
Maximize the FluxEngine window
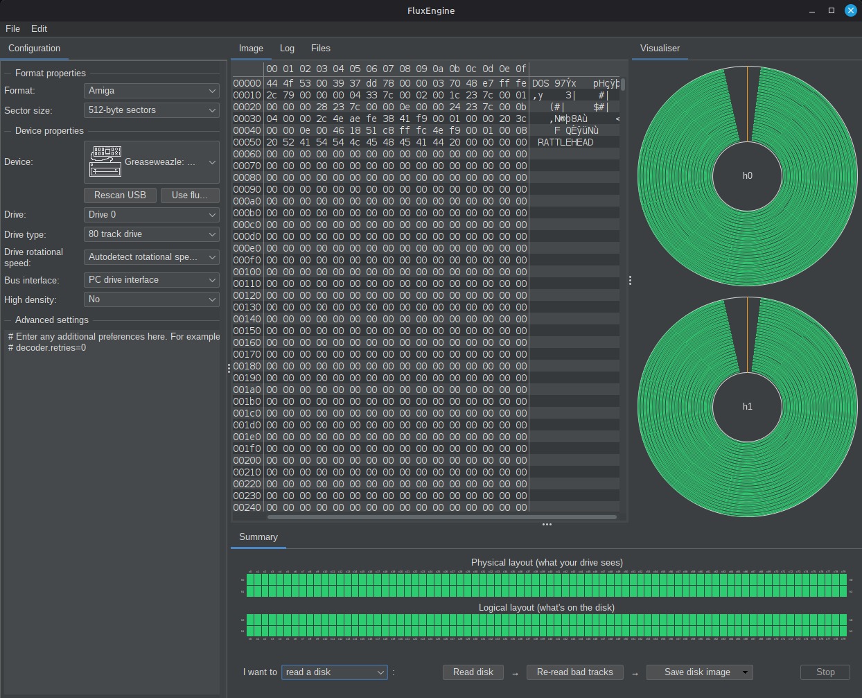[x=831, y=10]
